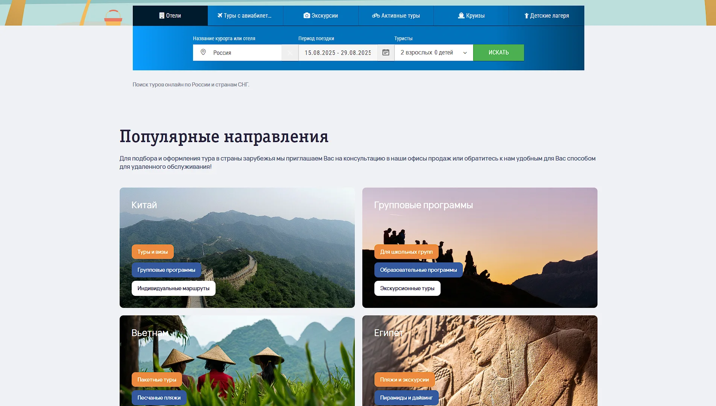Open Экскурсионные туры group programs
The width and height of the screenshot is (716, 406).
(407, 288)
